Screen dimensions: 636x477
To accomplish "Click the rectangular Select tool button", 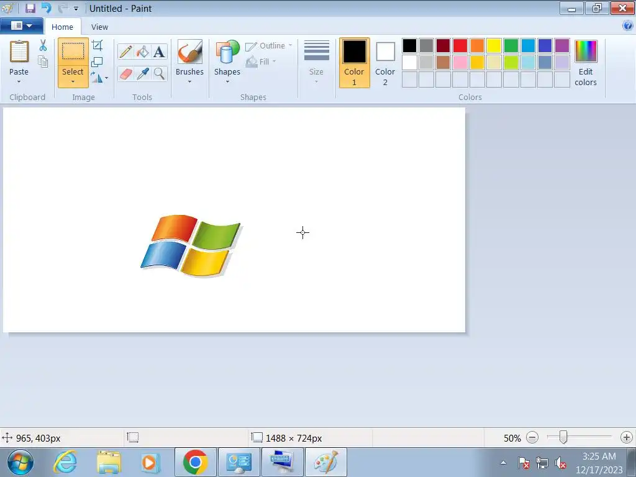I will point(73,52).
